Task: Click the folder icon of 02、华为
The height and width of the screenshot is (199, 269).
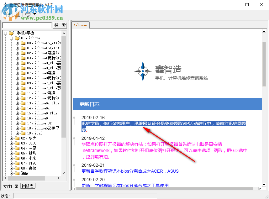Action: [17, 138]
